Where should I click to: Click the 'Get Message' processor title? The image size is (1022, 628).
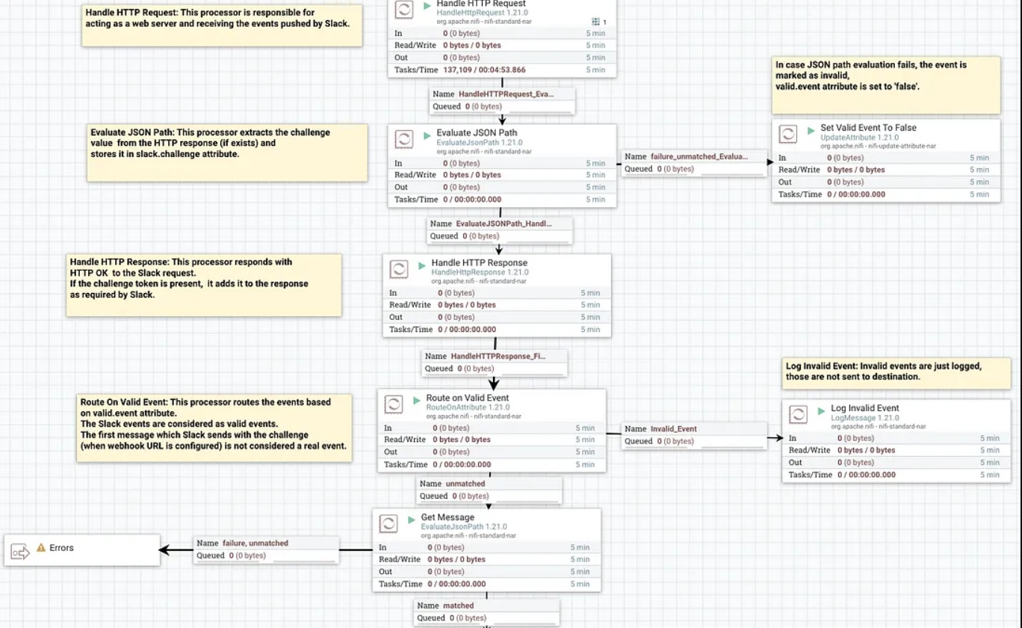pos(447,517)
